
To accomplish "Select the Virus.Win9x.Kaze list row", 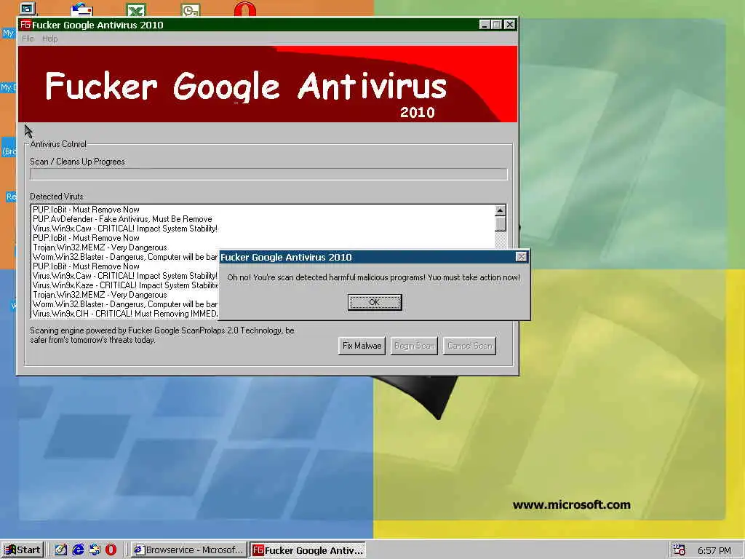I will [x=125, y=285].
